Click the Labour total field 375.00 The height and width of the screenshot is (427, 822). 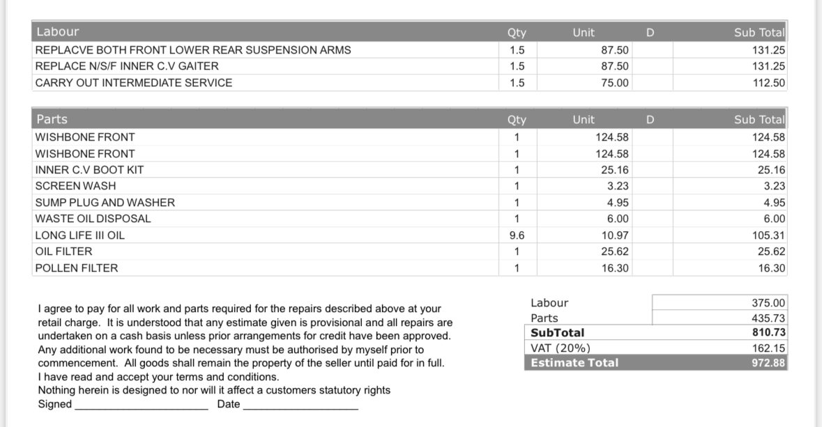click(x=768, y=303)
